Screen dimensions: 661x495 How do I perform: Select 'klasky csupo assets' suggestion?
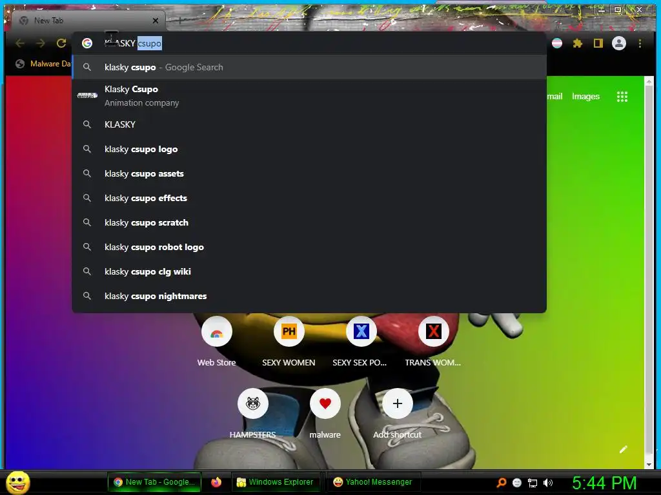[x=309, y=173]
